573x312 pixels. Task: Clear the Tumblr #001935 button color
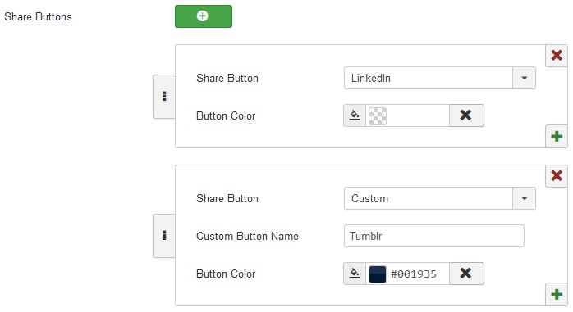click(x=466, y=274)
